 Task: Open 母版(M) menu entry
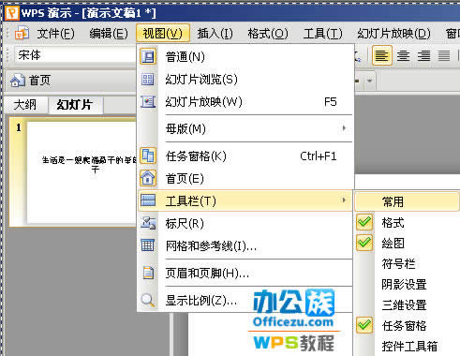pos(245,128)
